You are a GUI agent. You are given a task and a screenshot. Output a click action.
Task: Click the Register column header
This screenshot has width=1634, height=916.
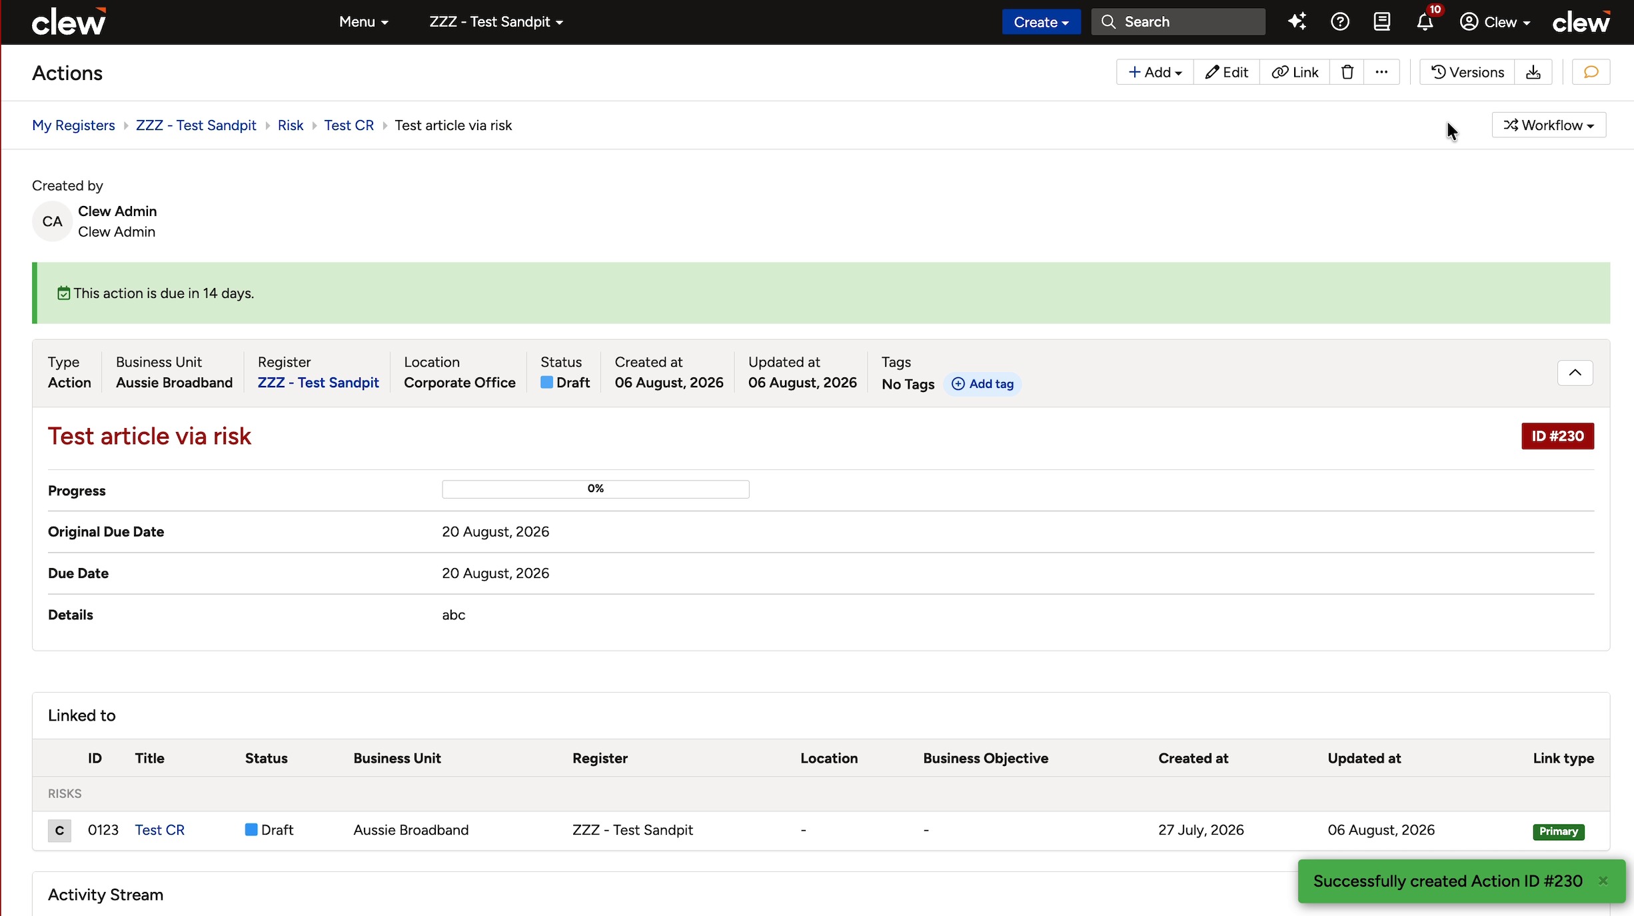coord(600,758)
